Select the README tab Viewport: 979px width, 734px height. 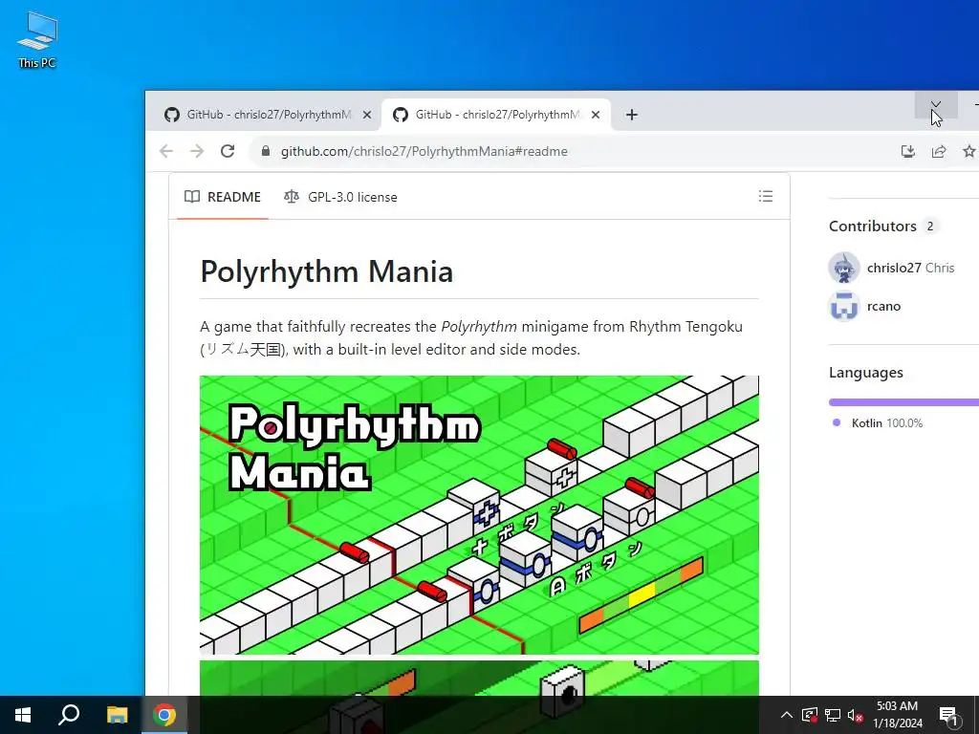pos(223,197)
